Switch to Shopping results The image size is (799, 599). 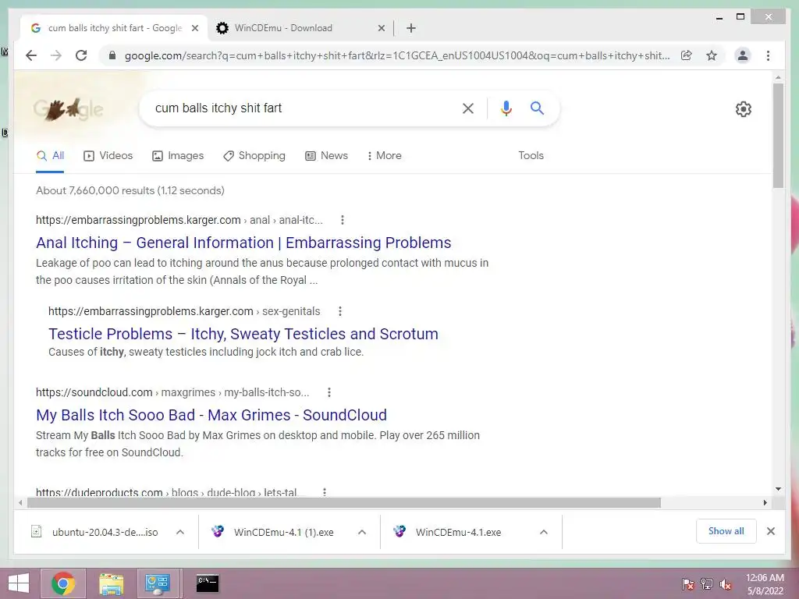coord(254,155)
